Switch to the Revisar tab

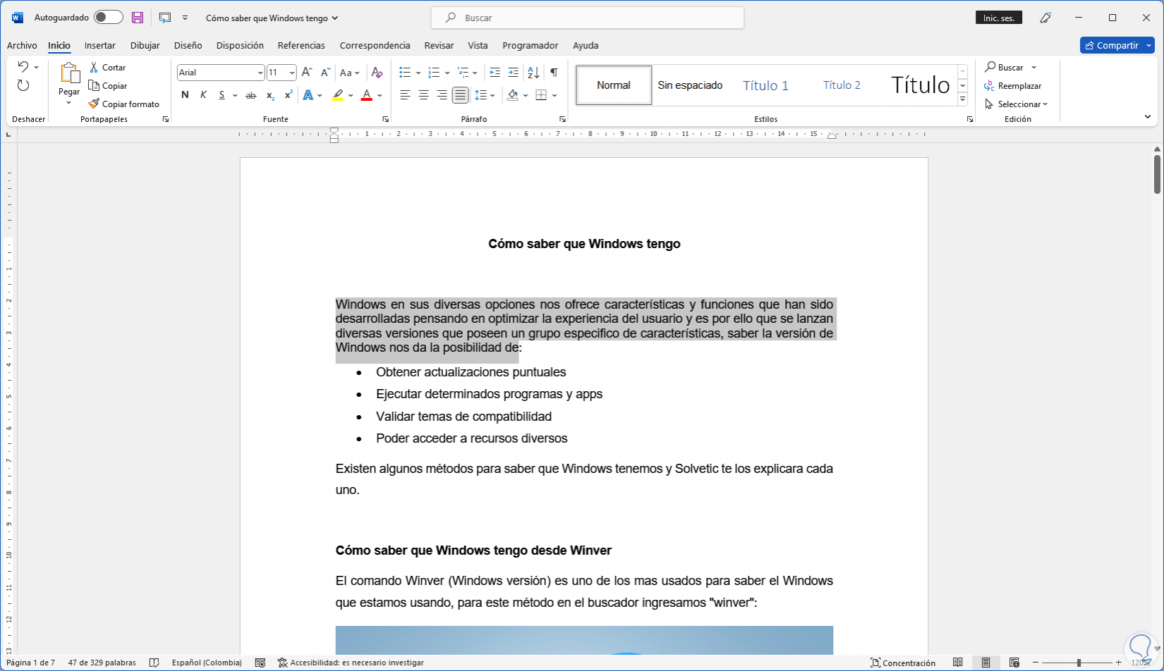point(439,45)
